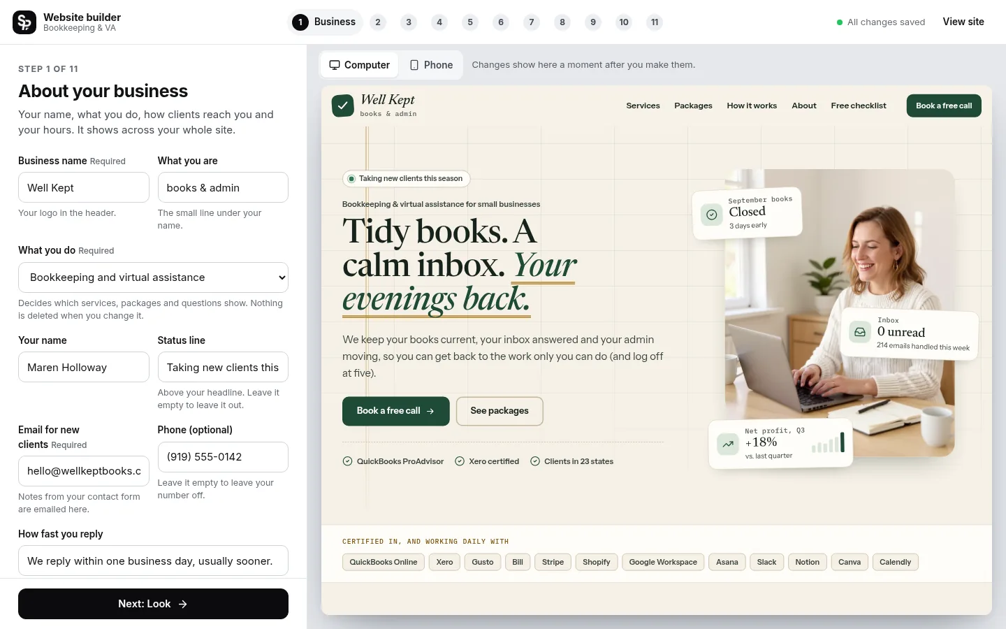Screen dimensions: 1006x629
Task: Jump to step 10
Action: (x=624, y=22)
